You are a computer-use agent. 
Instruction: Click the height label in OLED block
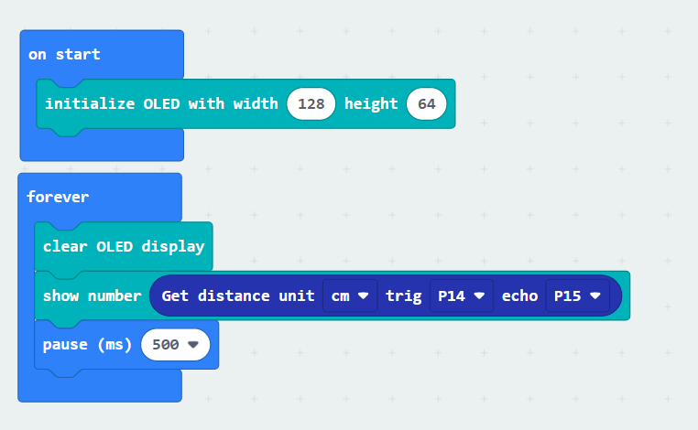click(x=371, y=104)
